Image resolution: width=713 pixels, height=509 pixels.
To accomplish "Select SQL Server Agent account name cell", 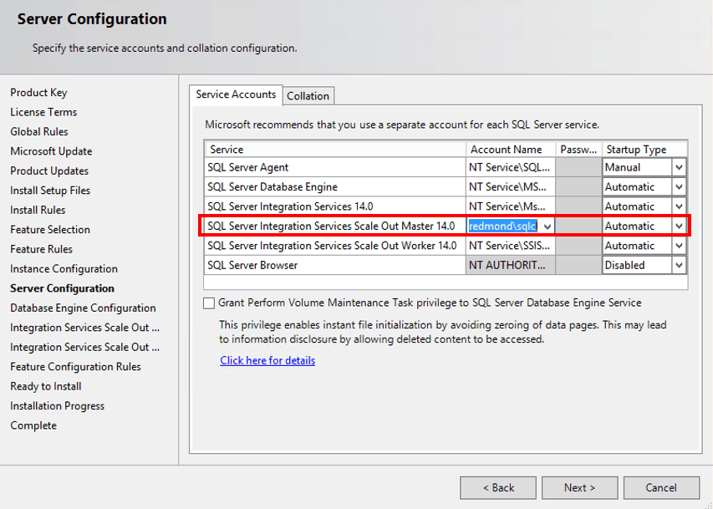I will (x=510, y=167).
